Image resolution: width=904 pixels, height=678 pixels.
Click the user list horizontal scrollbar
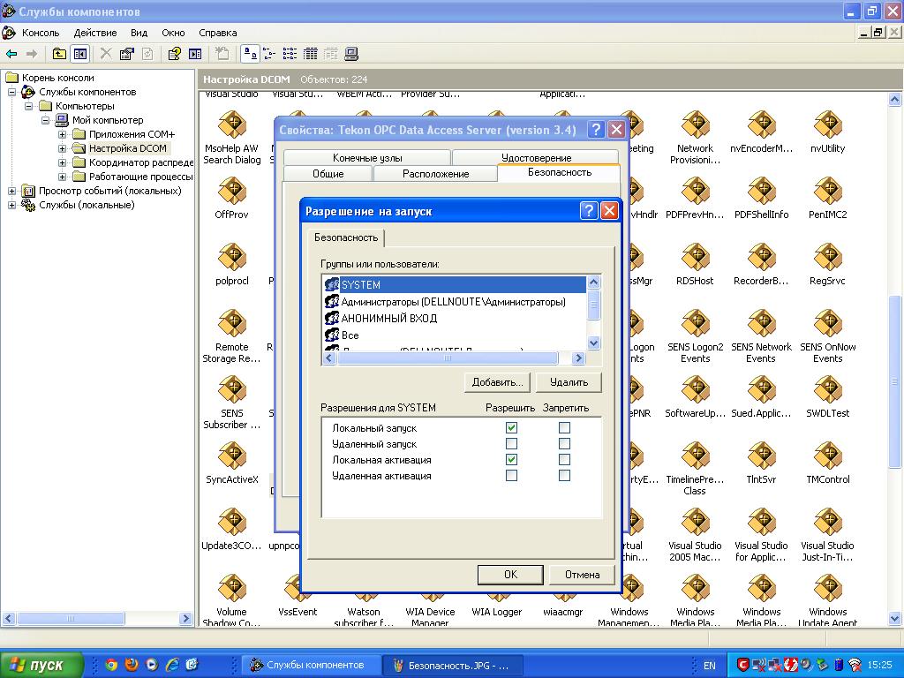[448, 358]
